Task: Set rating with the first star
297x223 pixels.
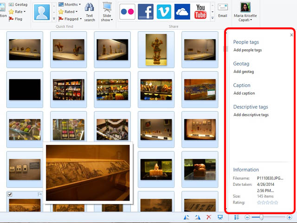Action: point(259,203)
